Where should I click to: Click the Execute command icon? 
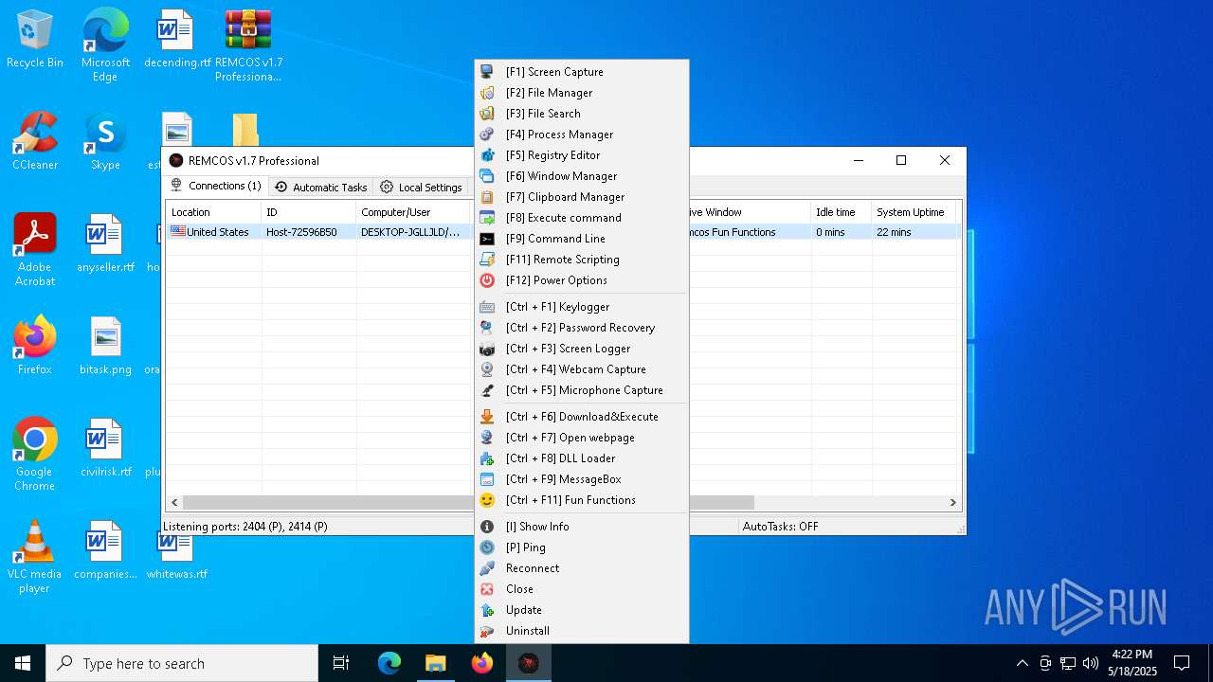pos(487,218)
